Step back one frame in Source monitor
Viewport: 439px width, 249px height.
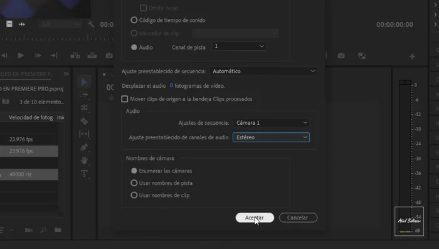(4, 55)
